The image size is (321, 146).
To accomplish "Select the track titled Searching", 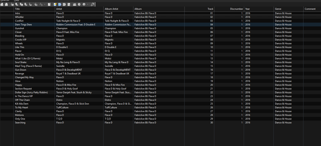I will pyautogui.click(x=160, y=122).
